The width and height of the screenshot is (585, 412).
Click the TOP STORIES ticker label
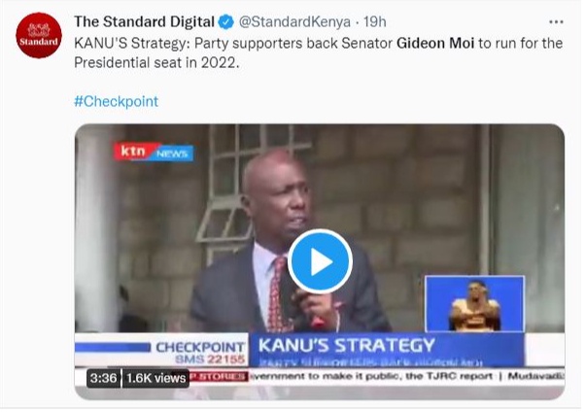(219, 376)
